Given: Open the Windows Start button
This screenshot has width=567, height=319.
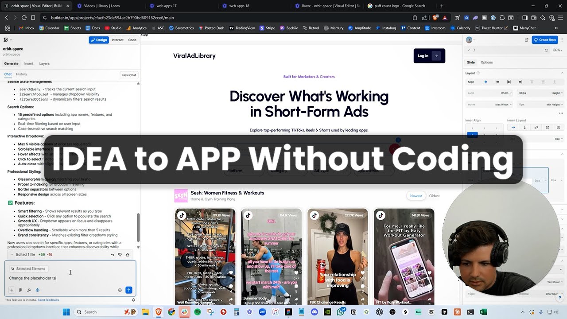Looking at the screenshot, I should pyautogui.click(x=66, y=312).
